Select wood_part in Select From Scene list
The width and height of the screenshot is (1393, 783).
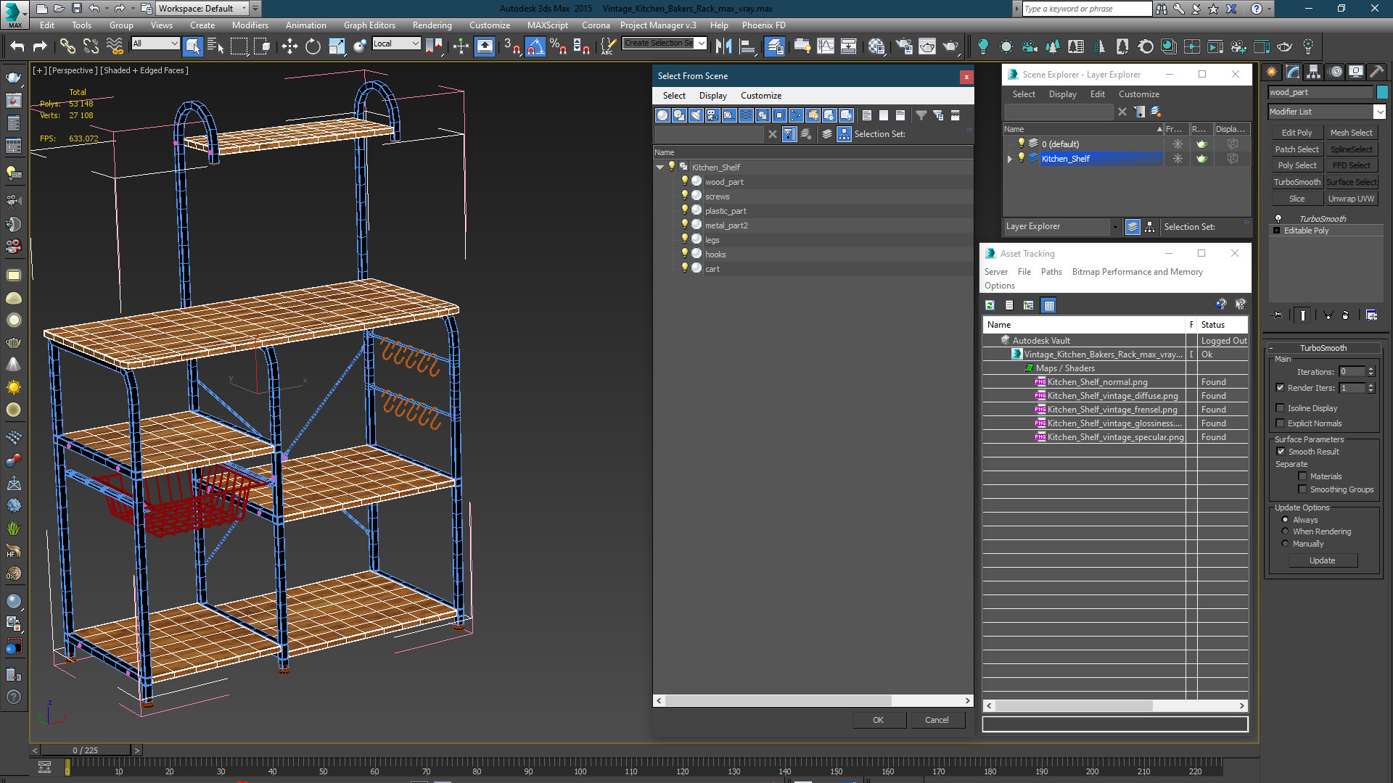coord(723,182)
